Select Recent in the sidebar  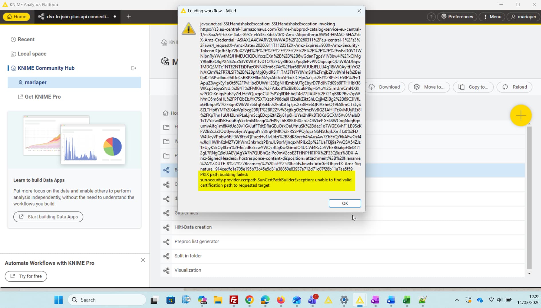(x=26, y=39)
